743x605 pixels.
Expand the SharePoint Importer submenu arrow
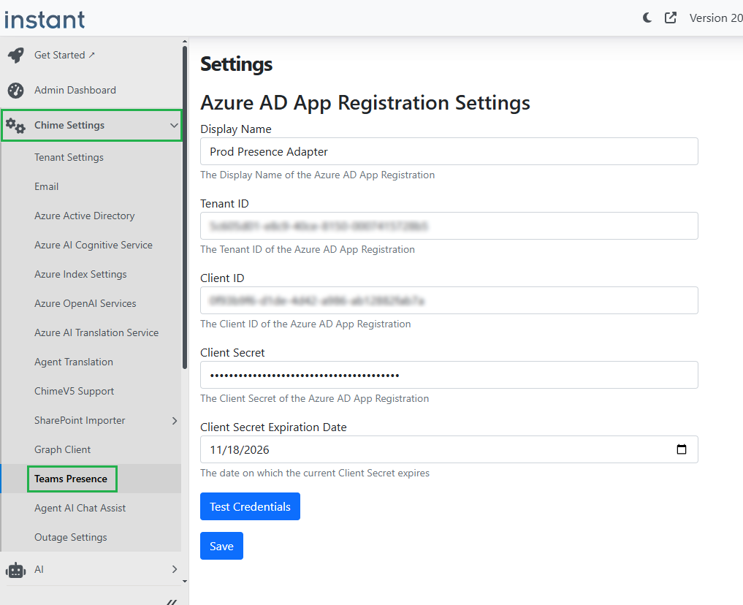(x=175, y=421)
